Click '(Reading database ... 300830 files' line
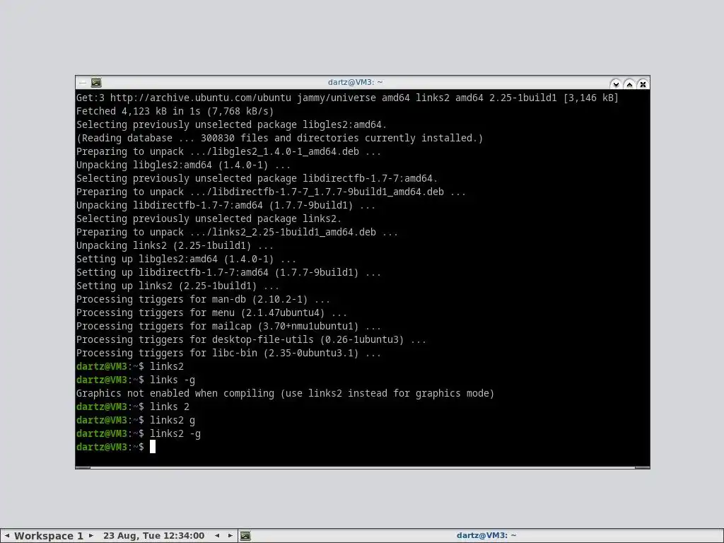This screenshot has height=543, width=724. click(x=279, y=138)
